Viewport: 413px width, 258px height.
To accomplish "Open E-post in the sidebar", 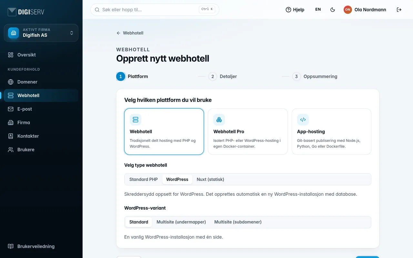I will pyautogui.click(x=41, y=109).
